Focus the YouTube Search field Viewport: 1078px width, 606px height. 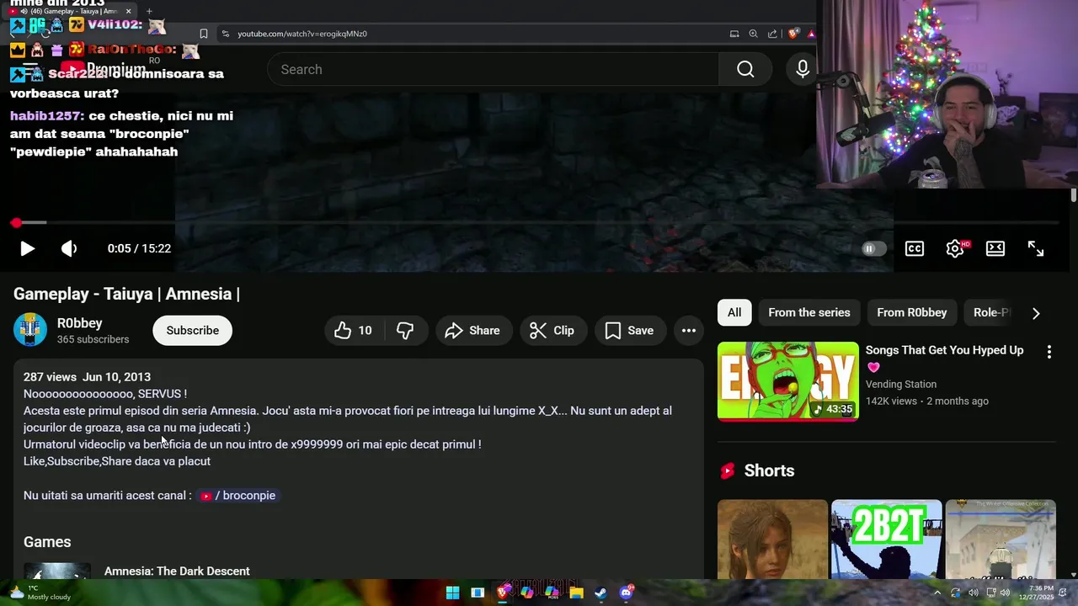493,69
